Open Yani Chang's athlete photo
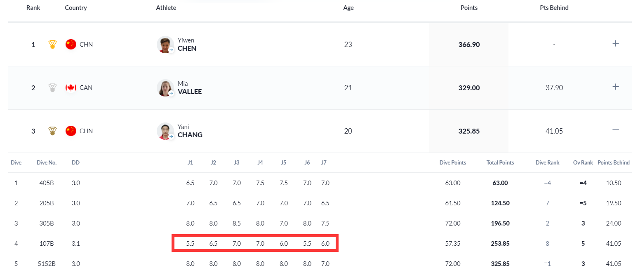 coord(165,131)
